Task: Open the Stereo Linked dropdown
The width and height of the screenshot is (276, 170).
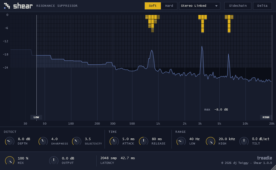Action: point(199,6)
